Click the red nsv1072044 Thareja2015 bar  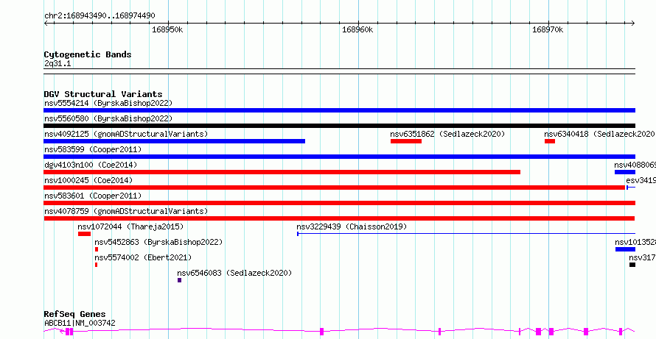point(84,234)
